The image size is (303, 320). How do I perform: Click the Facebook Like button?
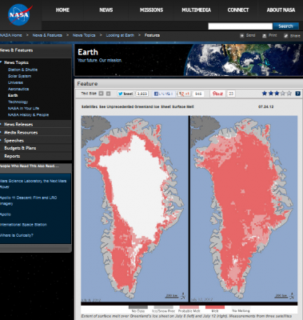(x=164, y=94)
